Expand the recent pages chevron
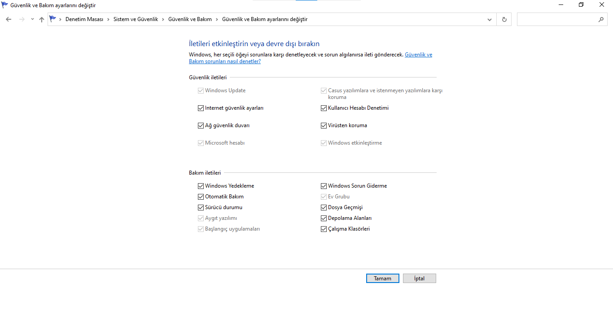 pyautogui.click(x=32, y=19)
